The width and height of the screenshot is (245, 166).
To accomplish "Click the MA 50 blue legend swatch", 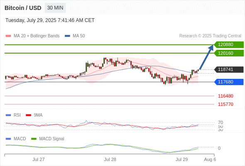I will point(67,36).
